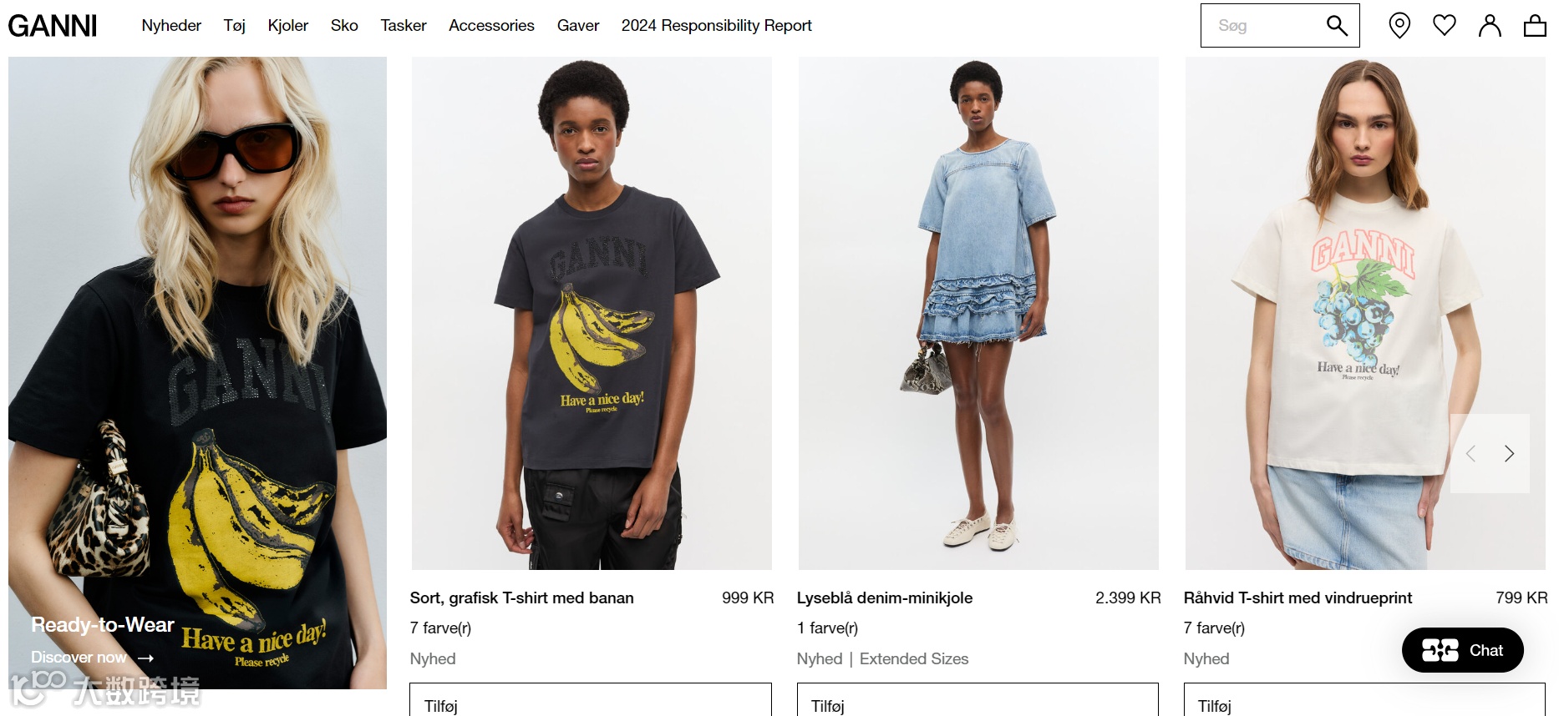Show previous image with left chevron arrow
1559x716 pixels.
click(1471, 453)
